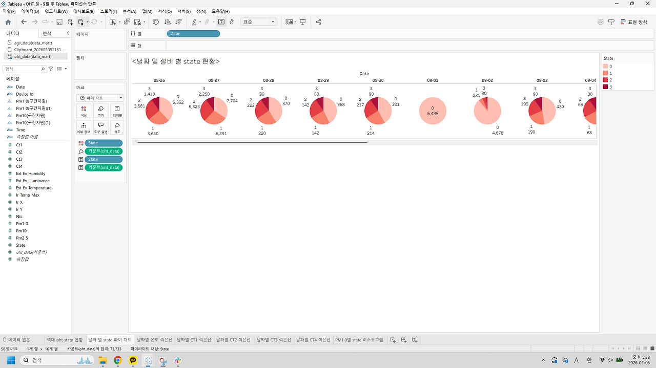Click the 표현 방식 Show Me button
The image size is (656, 368).
point(634,22)
